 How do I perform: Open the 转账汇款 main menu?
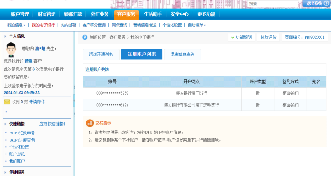point(73,14)
